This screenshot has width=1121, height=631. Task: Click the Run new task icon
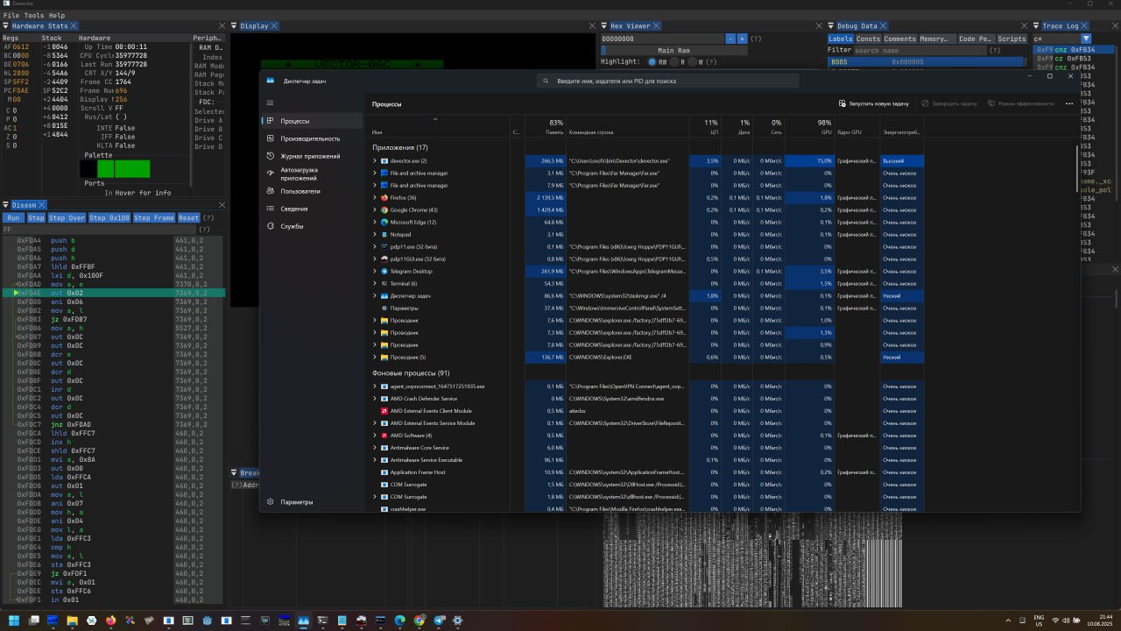click(843, 103)
